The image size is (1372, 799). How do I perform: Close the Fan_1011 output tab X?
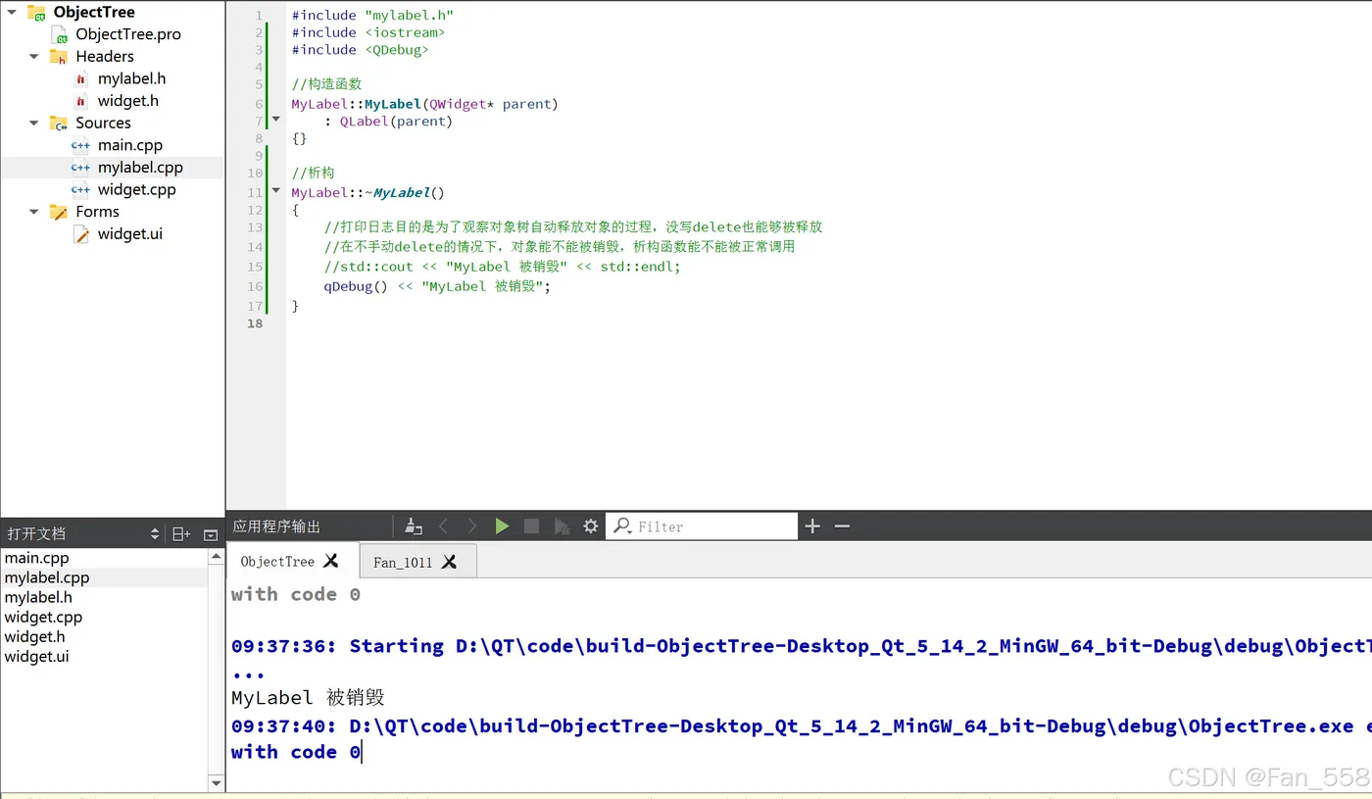[449, 562]
